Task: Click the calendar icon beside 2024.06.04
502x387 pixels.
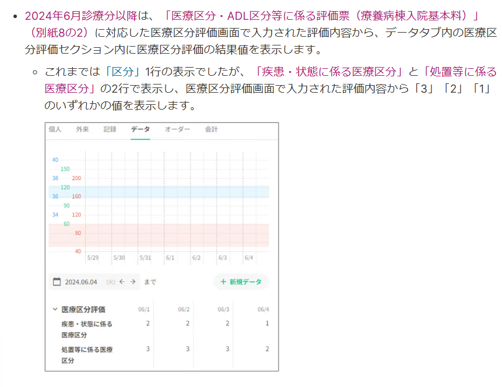Action: (x=57, y=282)
